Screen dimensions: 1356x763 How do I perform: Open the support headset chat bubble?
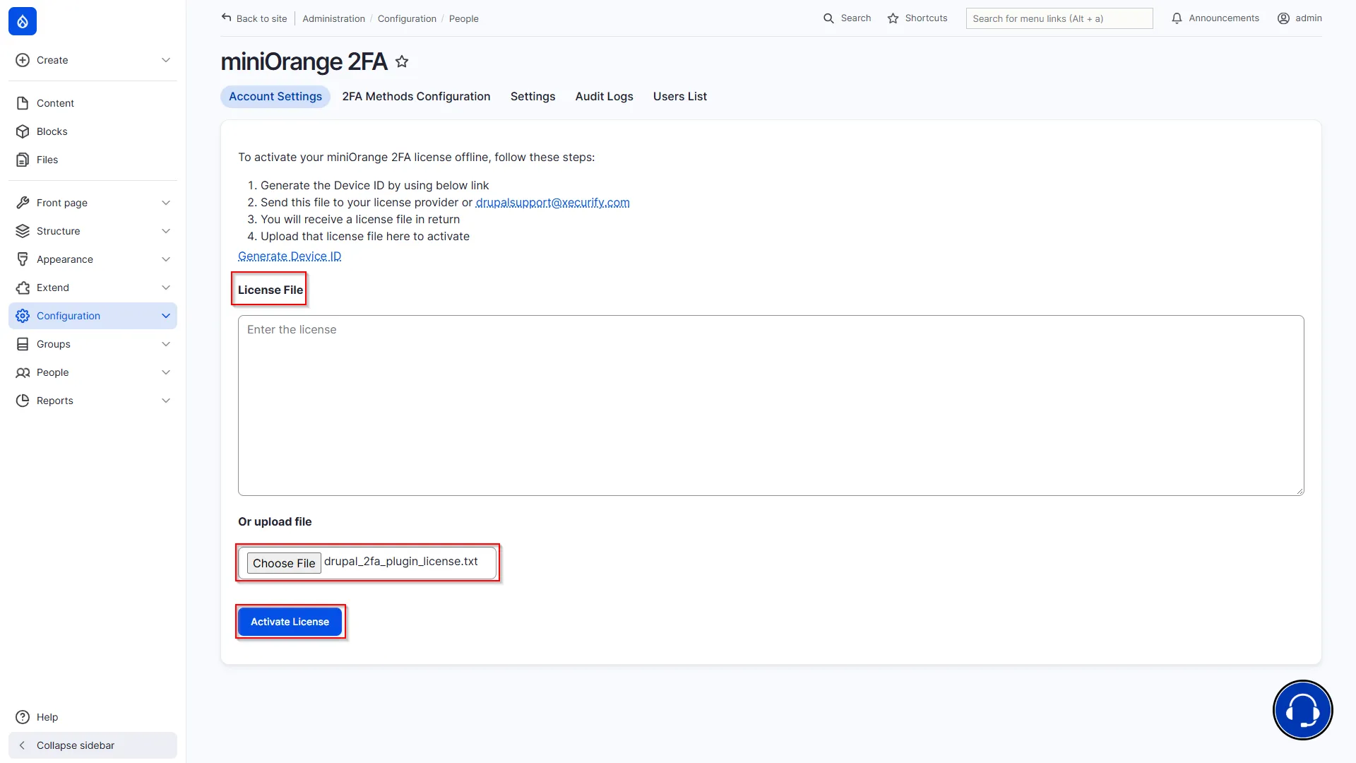tap(1302, 710)
